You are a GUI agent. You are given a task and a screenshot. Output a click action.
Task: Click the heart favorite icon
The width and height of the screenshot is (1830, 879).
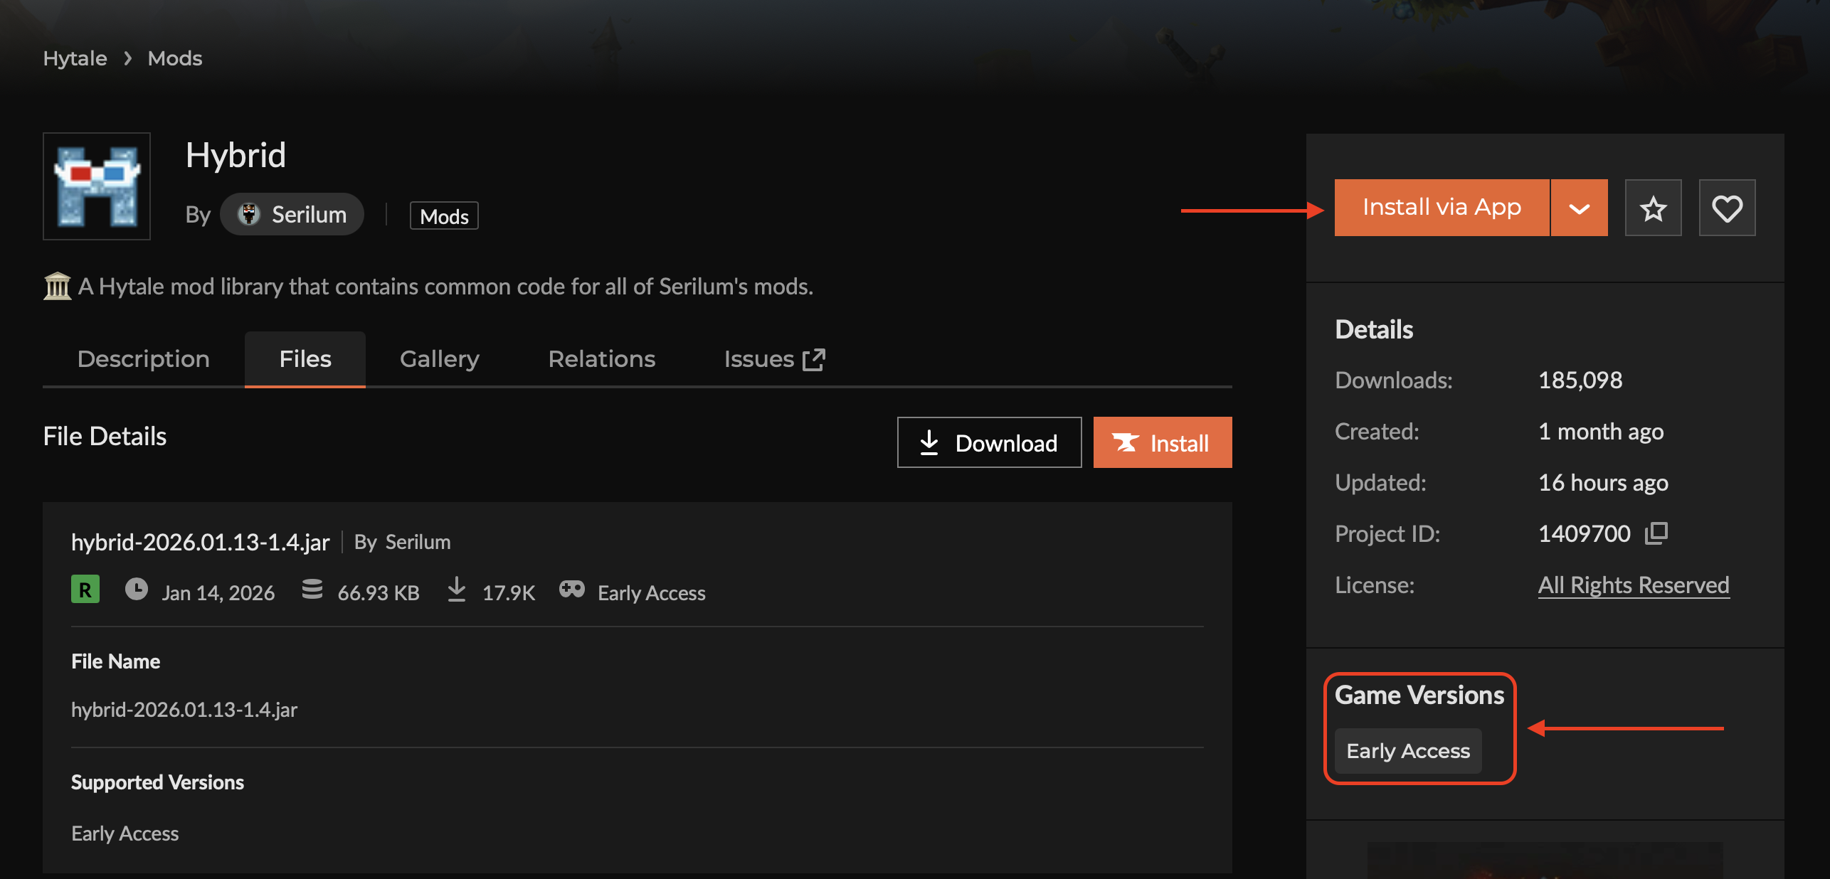click(x=1727, y=208)
